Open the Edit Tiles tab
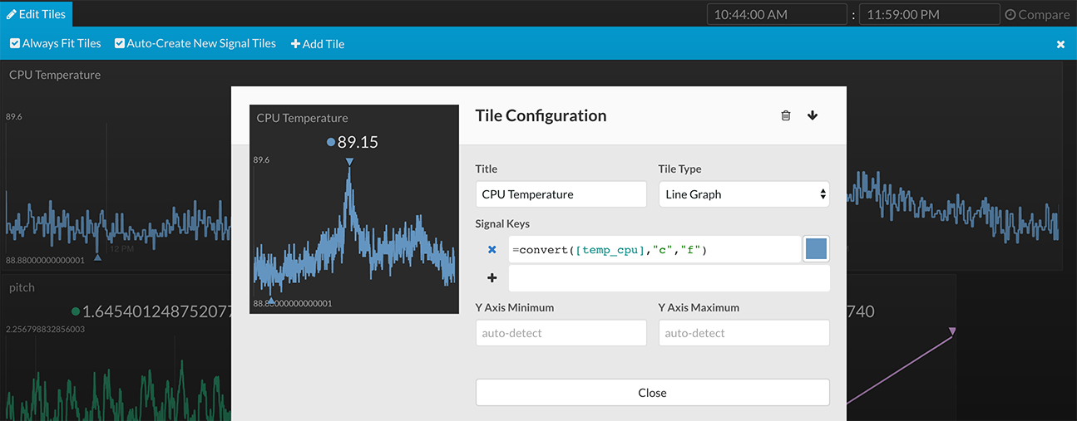 point(37,14)
